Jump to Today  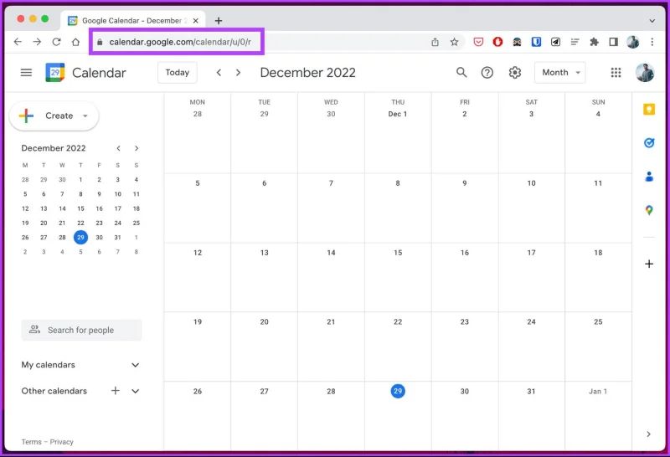click(178, 73)
